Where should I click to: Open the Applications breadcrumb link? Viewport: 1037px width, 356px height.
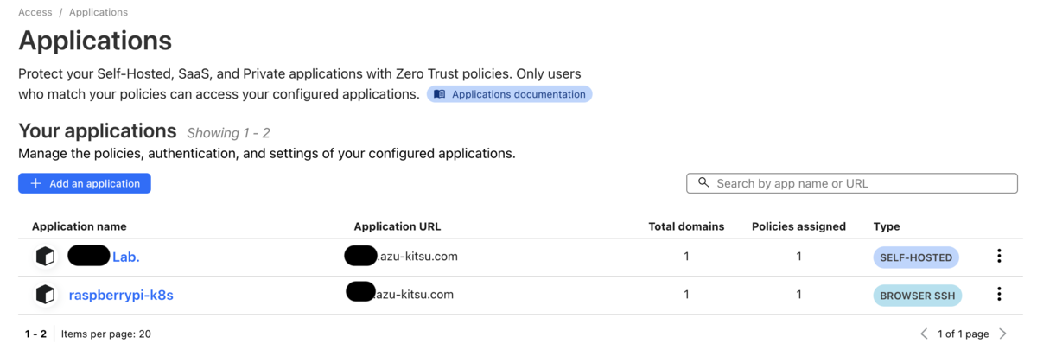(99, 12)
